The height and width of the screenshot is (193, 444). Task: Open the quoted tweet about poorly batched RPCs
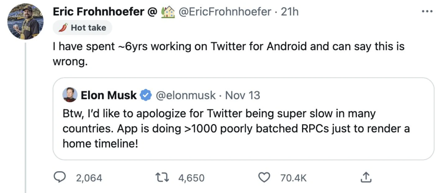[236, 128]
